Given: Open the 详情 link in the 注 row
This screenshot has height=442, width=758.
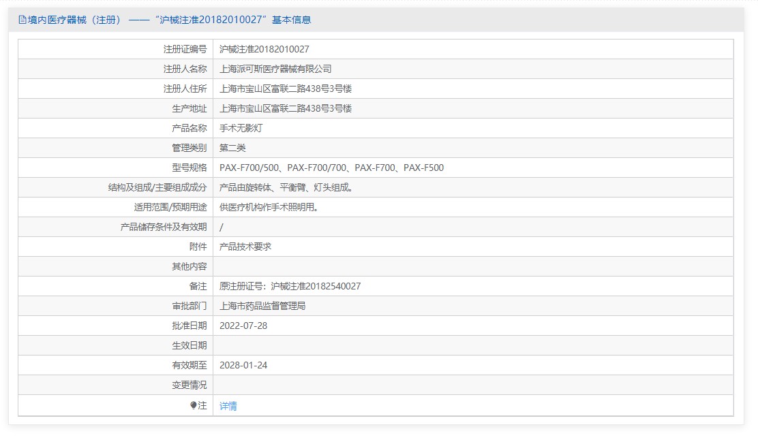Looking at the screenshot, I should (x=228, y=406).
